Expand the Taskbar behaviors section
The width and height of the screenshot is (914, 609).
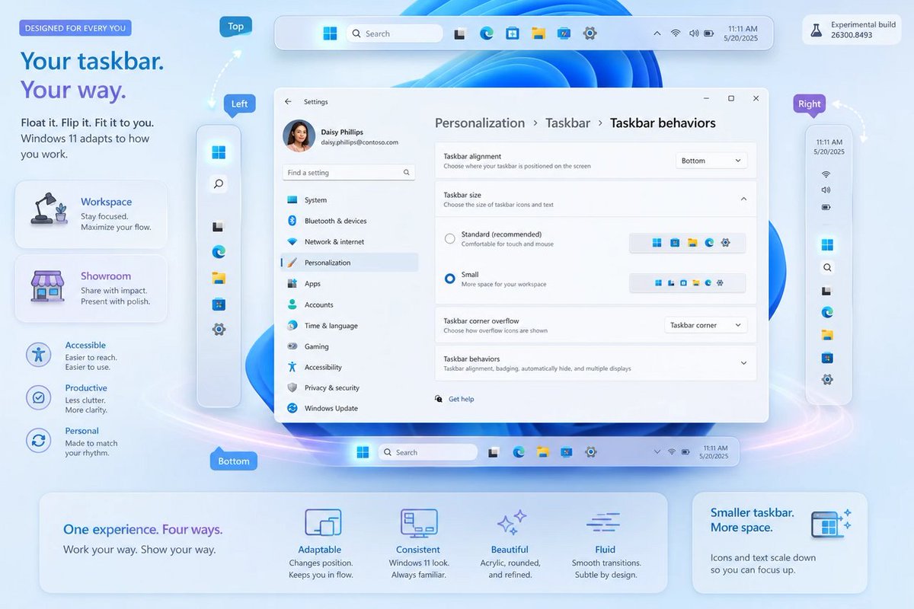click(743, 363)
